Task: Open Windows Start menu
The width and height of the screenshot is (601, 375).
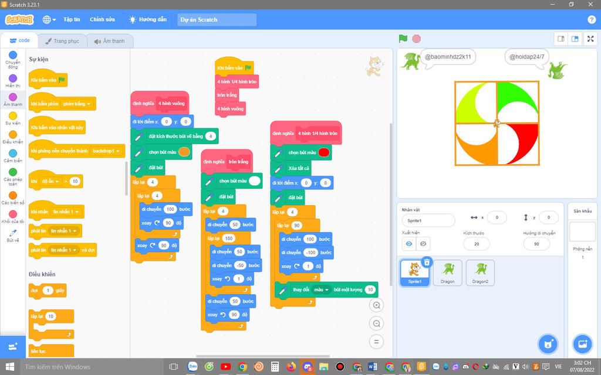Action: pyautogui.click(x=9, y=367)
